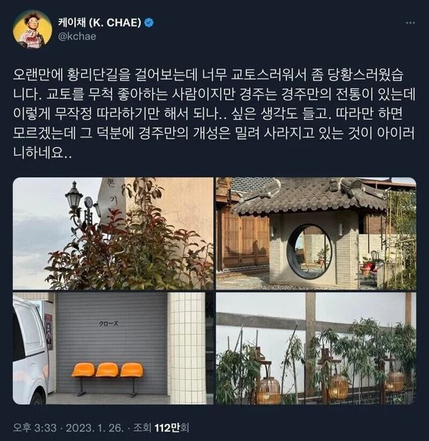
Task: Click the middle orange seat
Action: point(107,369)
